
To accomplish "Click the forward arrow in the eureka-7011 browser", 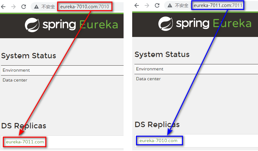I will [x=147, y=5].
